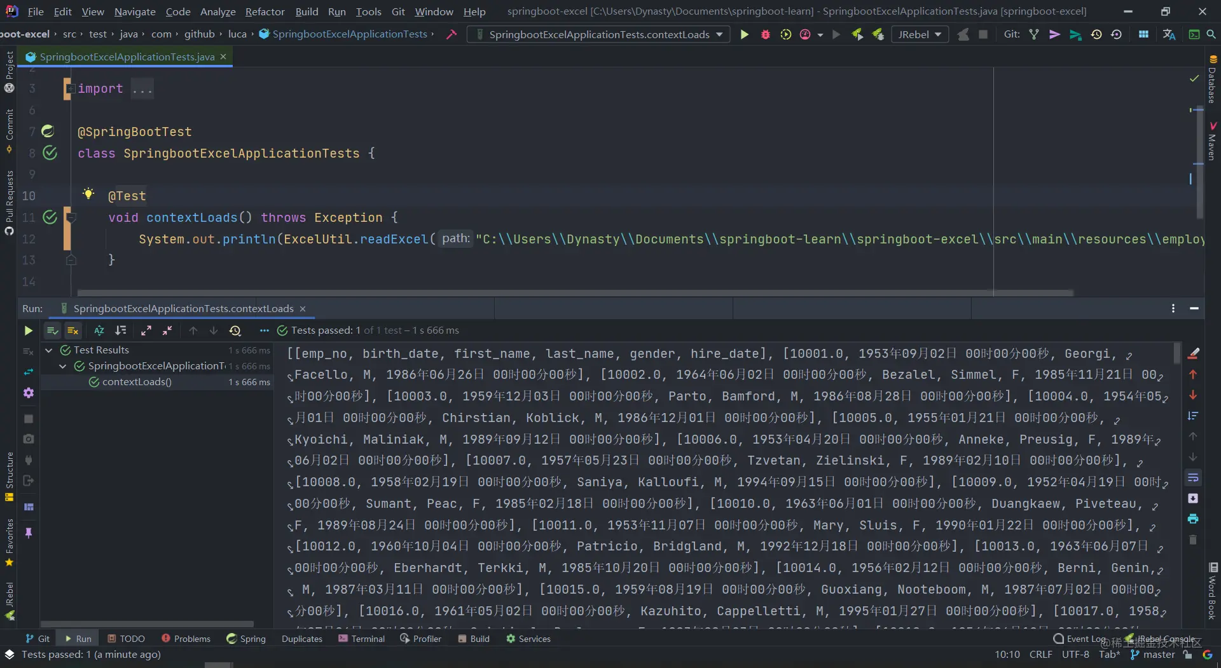Update project via Git branch icon
This screenshot has height=668, width=1221.
click(1034, 34)
